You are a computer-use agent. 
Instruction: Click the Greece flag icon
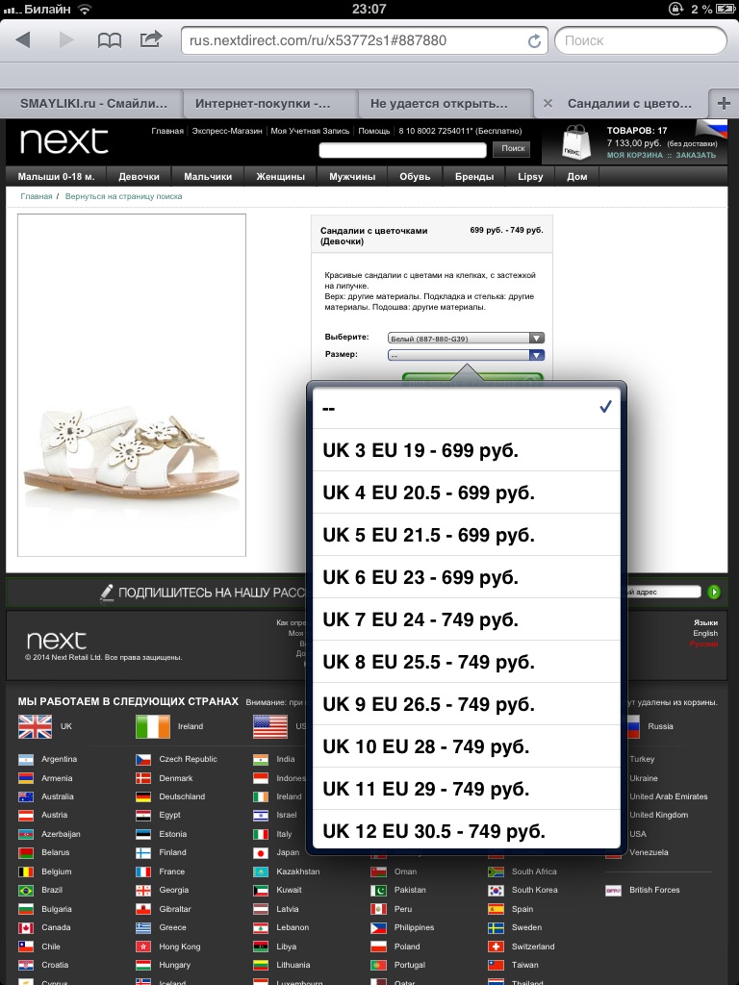143,928
